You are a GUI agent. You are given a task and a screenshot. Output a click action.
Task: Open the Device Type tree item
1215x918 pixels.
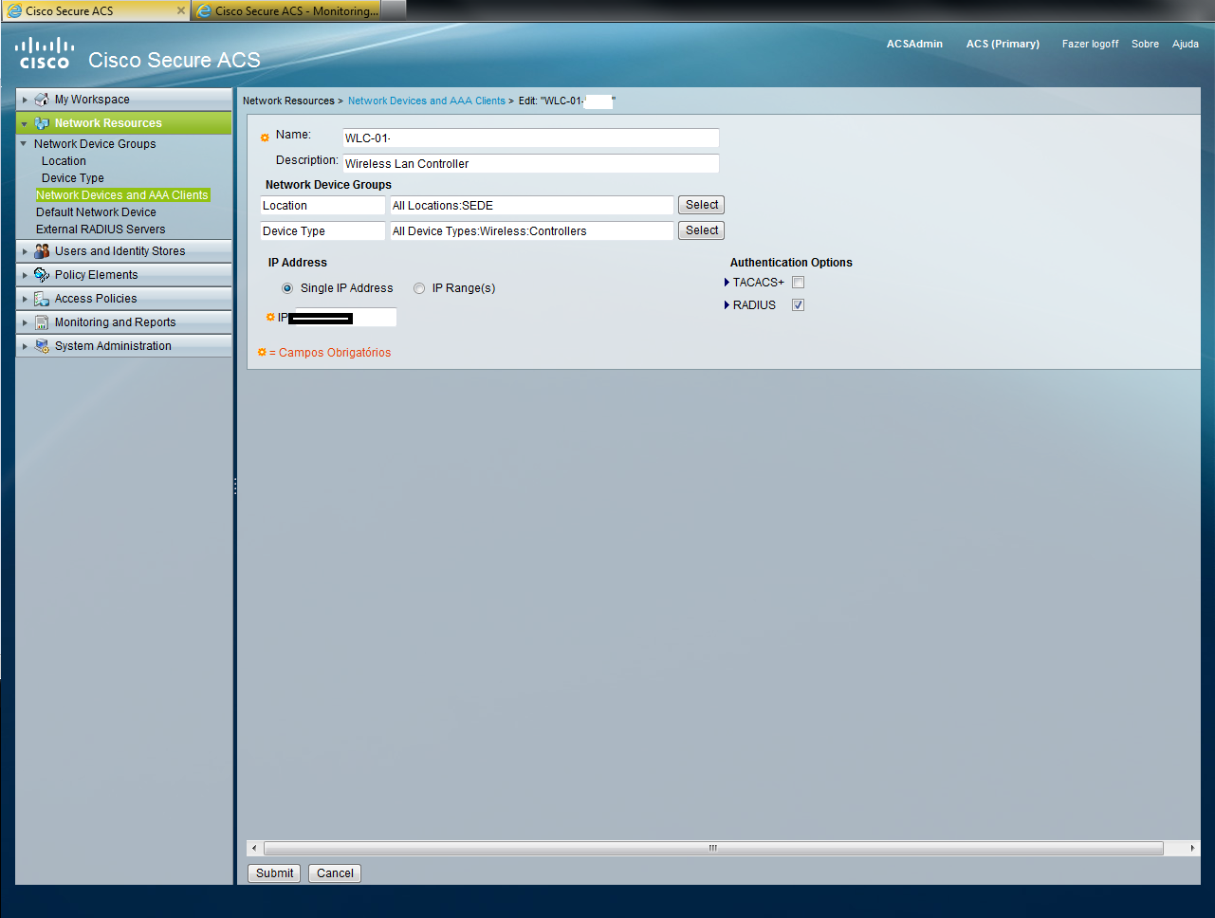pos(73,178)
